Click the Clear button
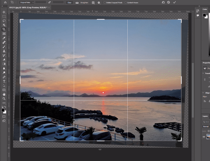210x161 pixels. [69, 2]
